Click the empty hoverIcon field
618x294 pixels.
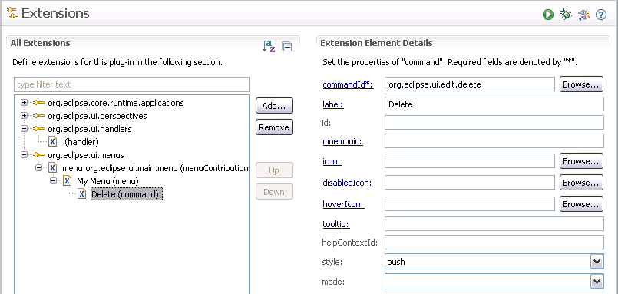click(470, 203)
